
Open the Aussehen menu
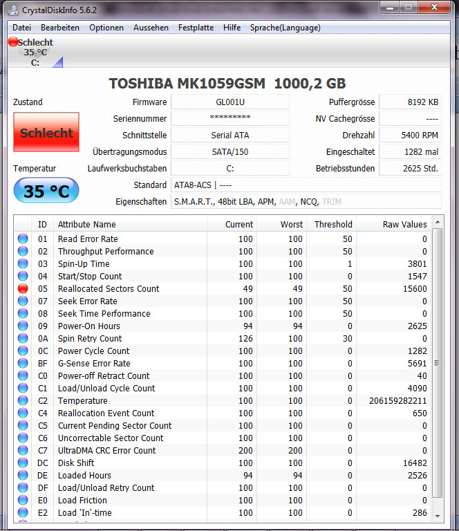[x=151, y=28]
